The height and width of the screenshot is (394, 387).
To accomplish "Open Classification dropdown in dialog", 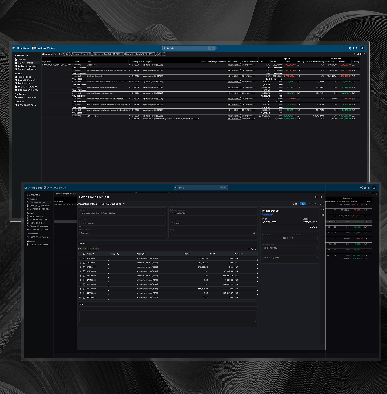I will (x=213, y=223).
